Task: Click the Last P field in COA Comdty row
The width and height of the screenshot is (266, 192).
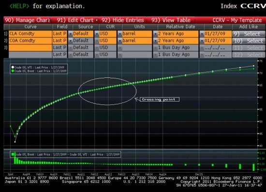Action: (x=59, y=41)
